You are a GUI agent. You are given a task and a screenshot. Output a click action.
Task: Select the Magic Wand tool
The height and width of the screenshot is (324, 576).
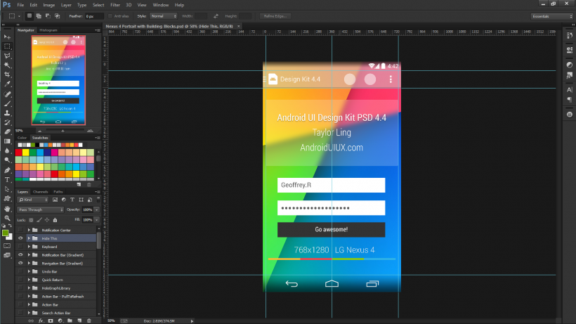7,65
